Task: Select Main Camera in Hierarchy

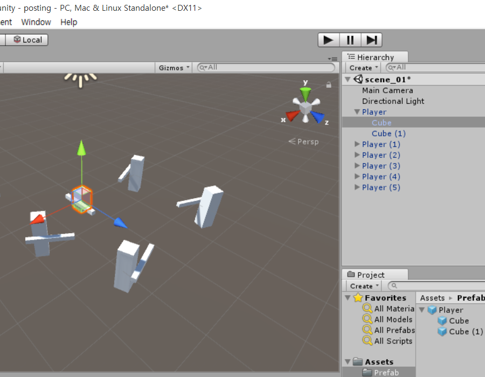Action: click(387, 90)
